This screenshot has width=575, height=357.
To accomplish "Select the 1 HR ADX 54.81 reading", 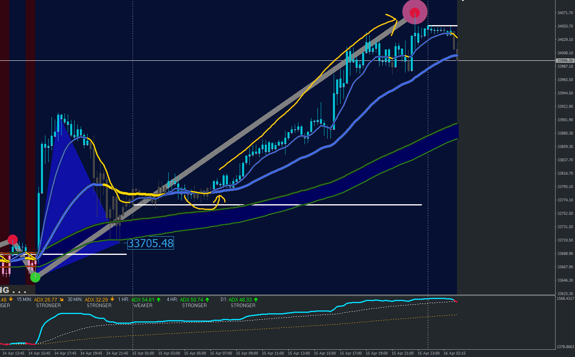I will [143, 300].
